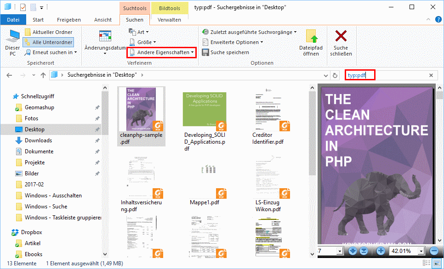Open the Andere Eigenschaften dropdown

(x=162, y=52)
